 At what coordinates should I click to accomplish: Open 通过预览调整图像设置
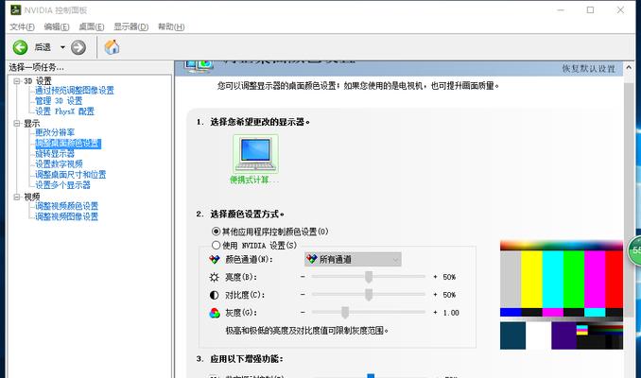coord(75,91)
